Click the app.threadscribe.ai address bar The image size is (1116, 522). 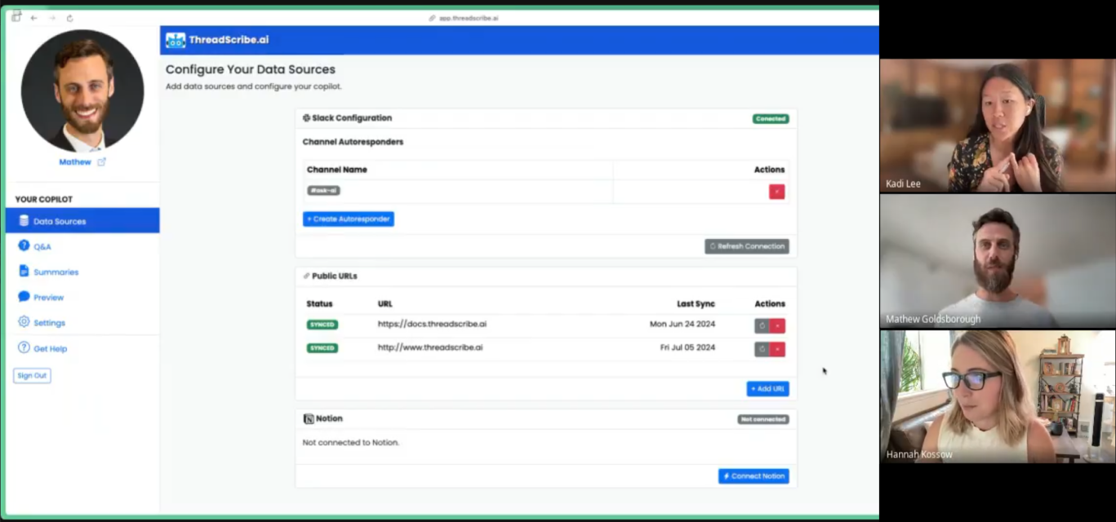pyautogui.click(x=464, y=18)
